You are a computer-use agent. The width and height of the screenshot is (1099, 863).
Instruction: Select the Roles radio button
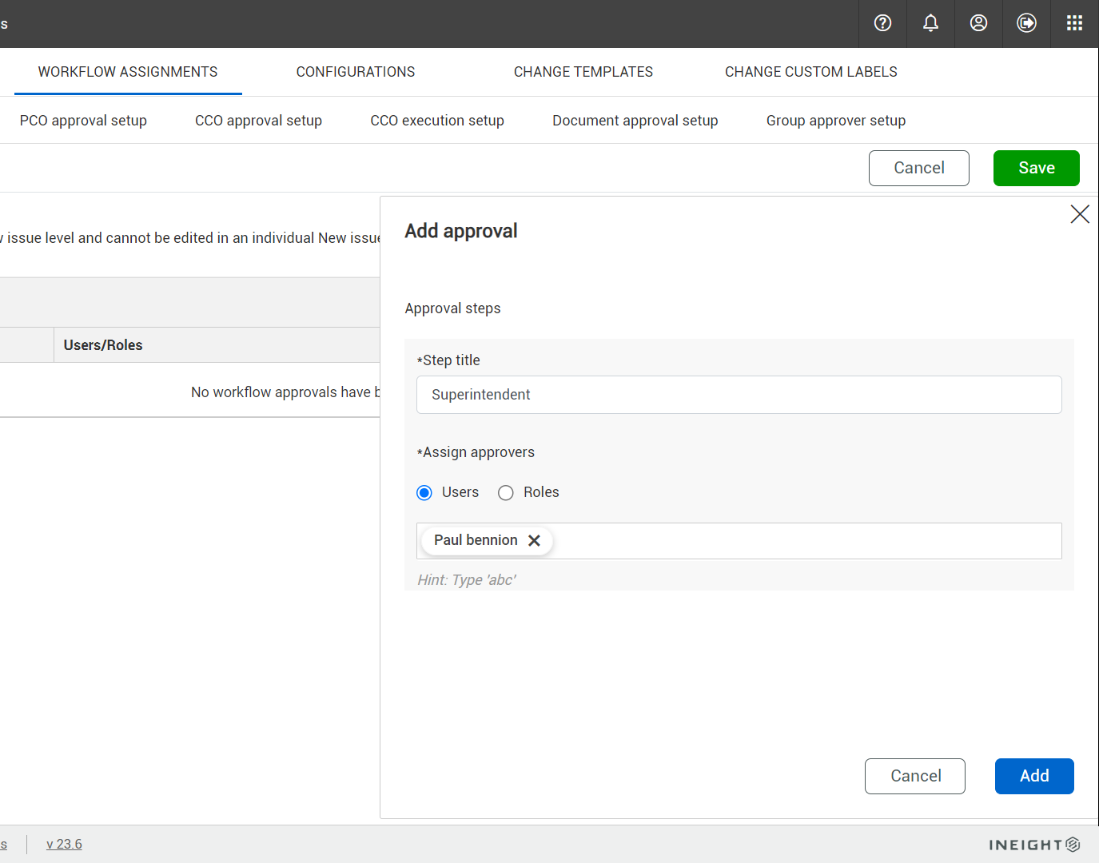(505, 492)
